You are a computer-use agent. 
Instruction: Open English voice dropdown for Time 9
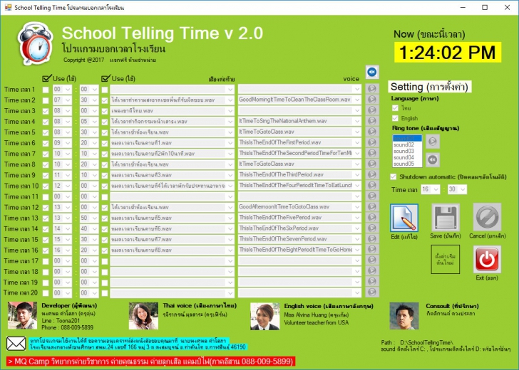pyautogui.click(x=357, y=174)
